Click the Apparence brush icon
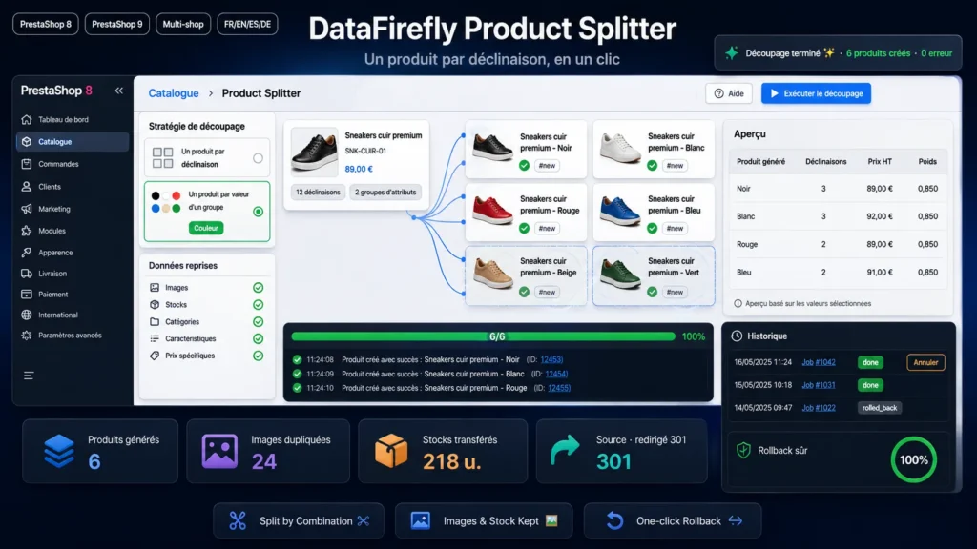977x549 pixels. click(26, 253)
